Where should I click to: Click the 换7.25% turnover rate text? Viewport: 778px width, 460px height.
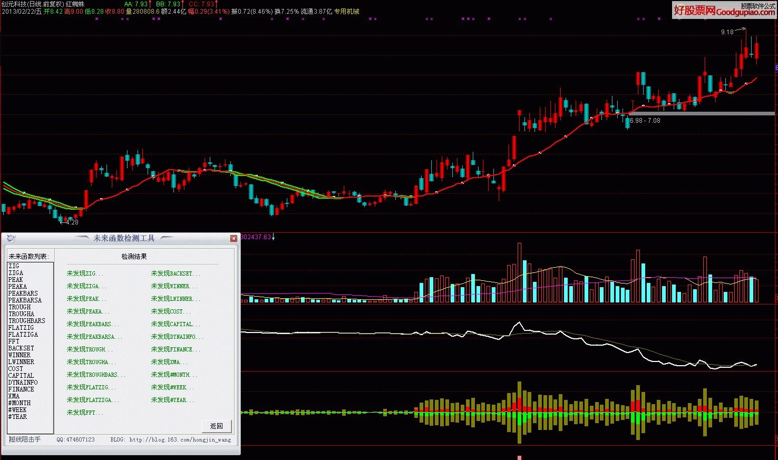286,11
